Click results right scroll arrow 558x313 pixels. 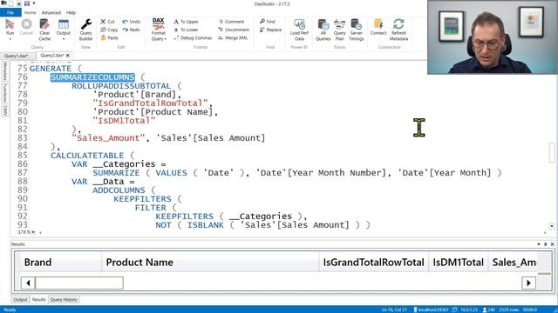pos(528,283)
